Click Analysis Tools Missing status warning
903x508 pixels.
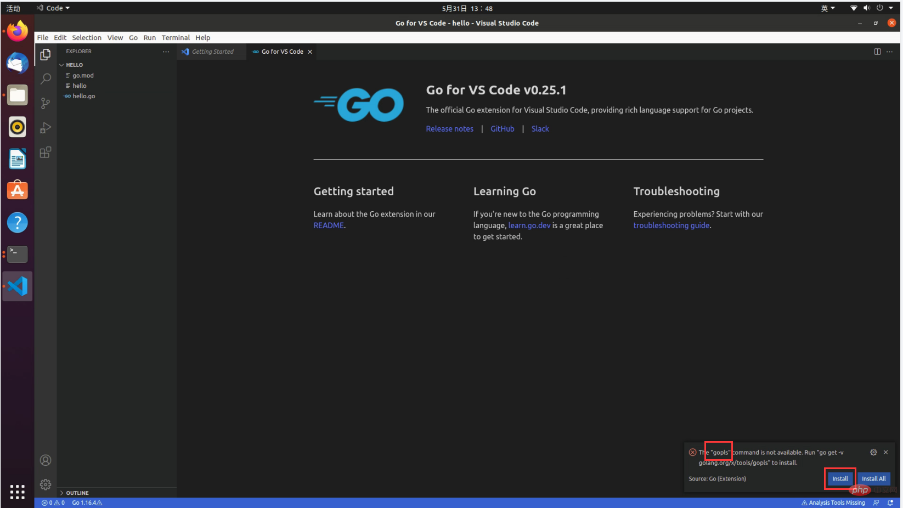(833, 503)
